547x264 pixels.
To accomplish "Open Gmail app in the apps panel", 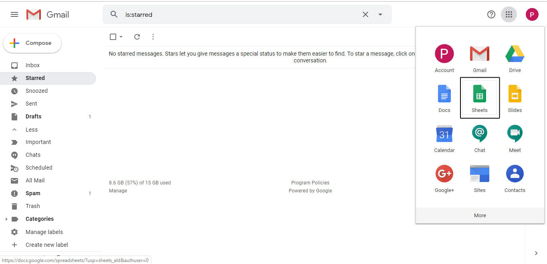I will point(480,59).
